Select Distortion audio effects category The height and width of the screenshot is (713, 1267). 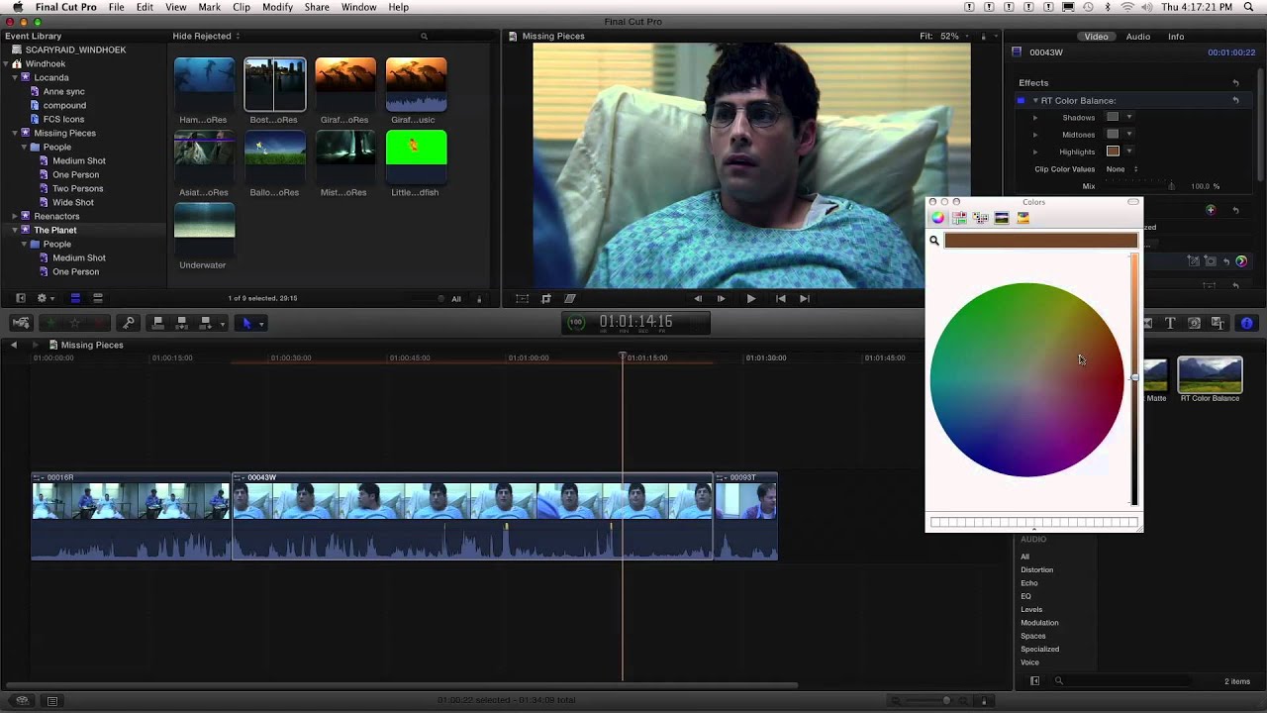coord(1036,569)
